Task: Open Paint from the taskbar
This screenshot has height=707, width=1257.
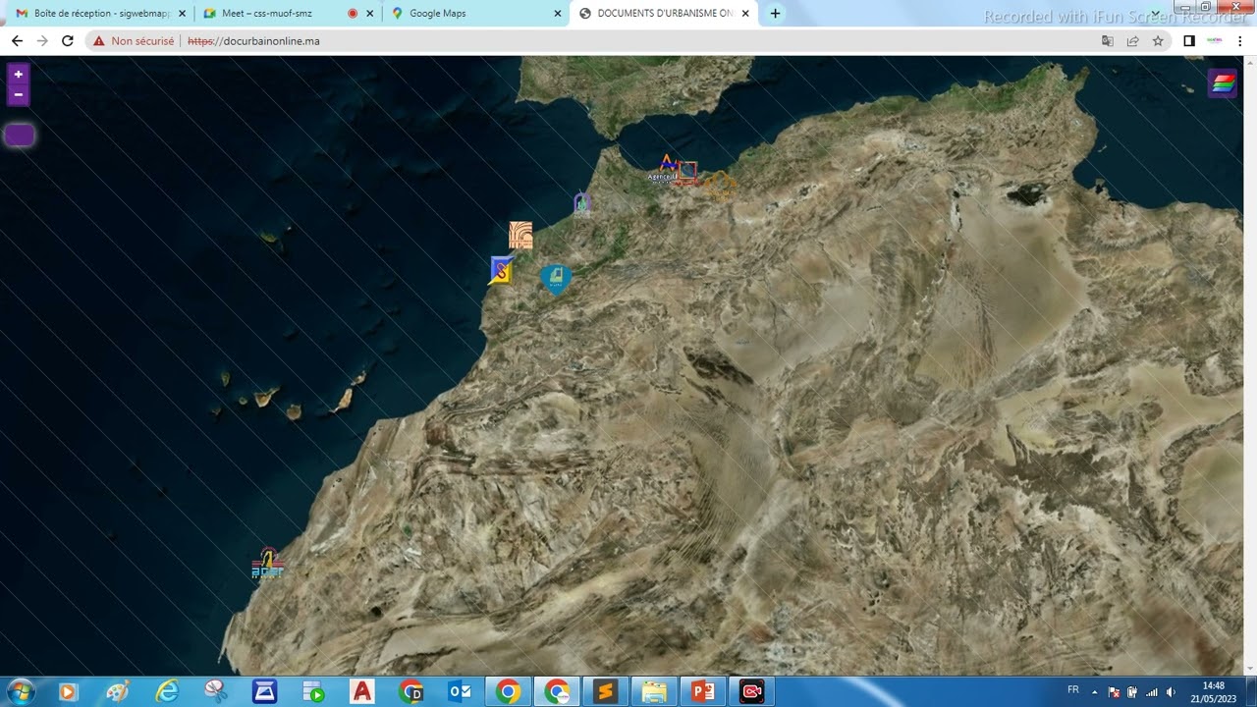Action: click(118, 691)
